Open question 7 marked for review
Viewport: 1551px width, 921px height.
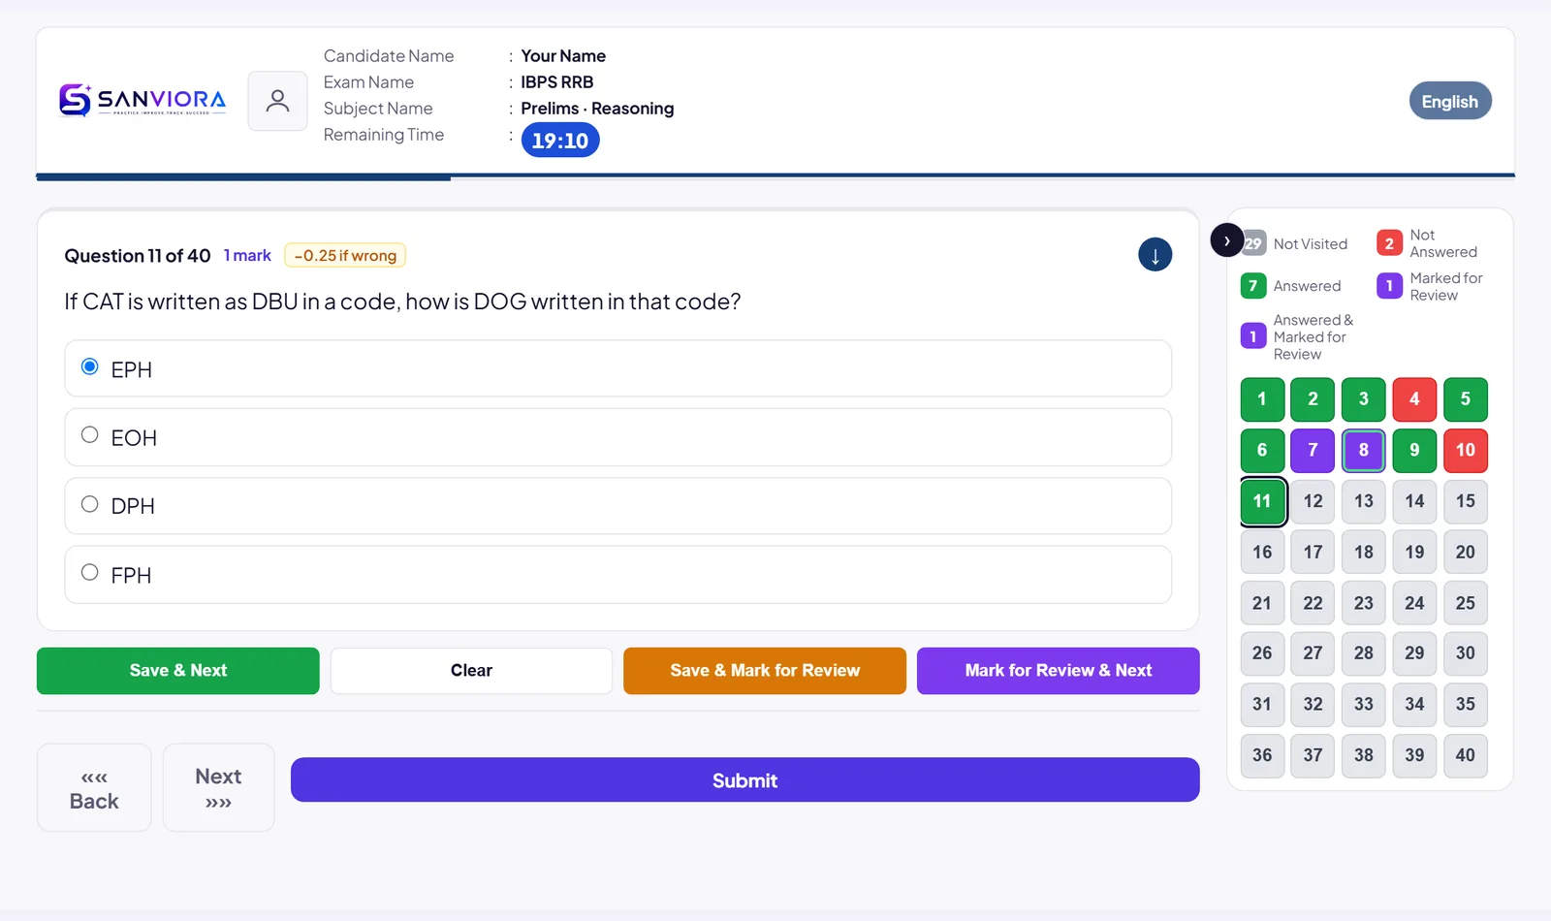(x=1313, y=451)
